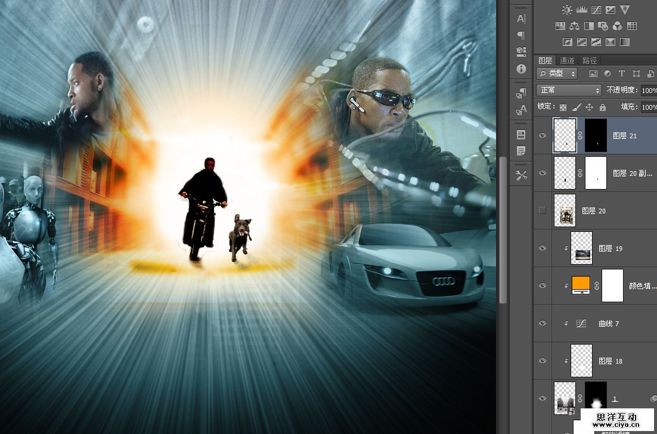Select the 图层 20 thumbnail

coord(565,210)
